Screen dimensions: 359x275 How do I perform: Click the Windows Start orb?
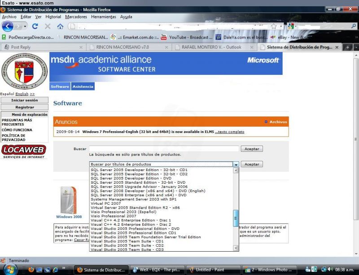(x=10, y=270)
